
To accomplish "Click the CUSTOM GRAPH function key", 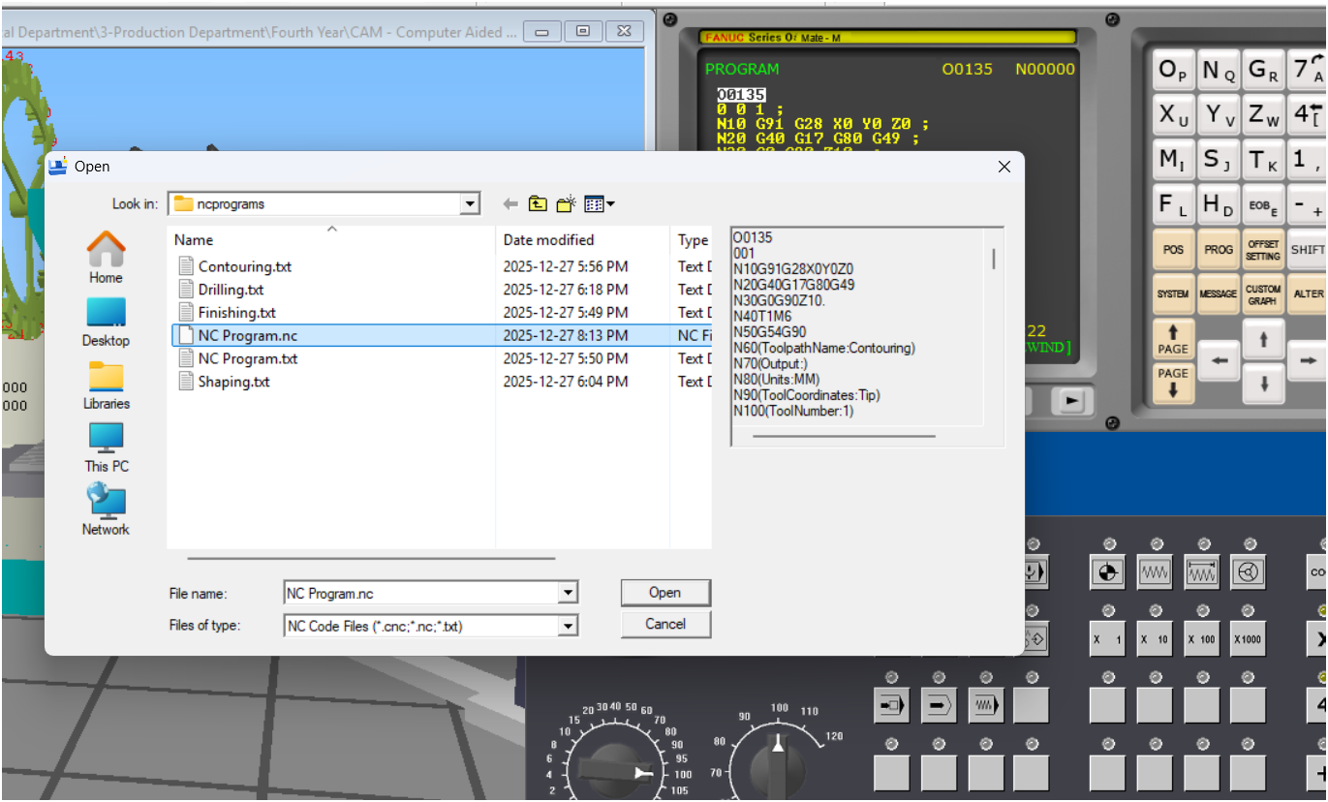I will click(x=1264, y=293).
